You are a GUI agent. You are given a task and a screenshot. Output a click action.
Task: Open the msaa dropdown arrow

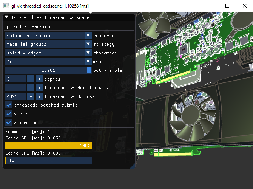(x=88, y=62)
